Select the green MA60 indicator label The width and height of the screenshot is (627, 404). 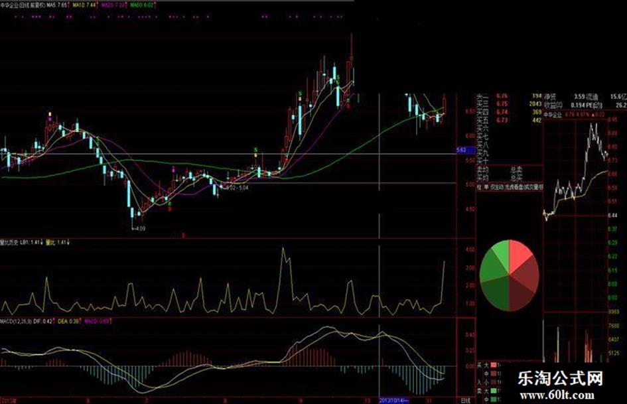(141, 5)
